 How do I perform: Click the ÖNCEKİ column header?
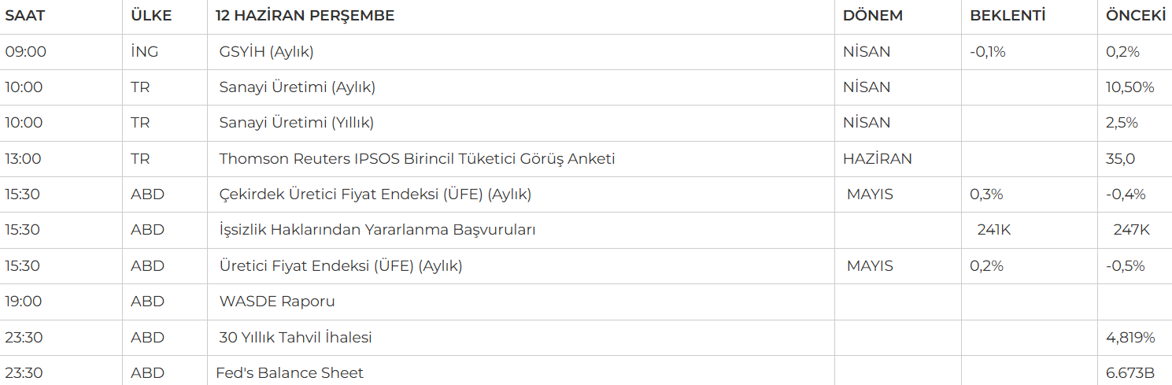pyautogui.click(x=1136, y=16)
